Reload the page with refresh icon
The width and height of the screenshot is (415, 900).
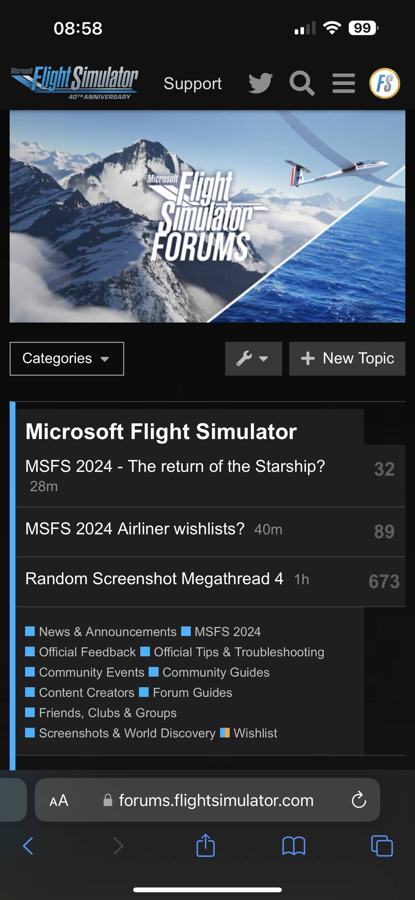(x=359, y=800)
